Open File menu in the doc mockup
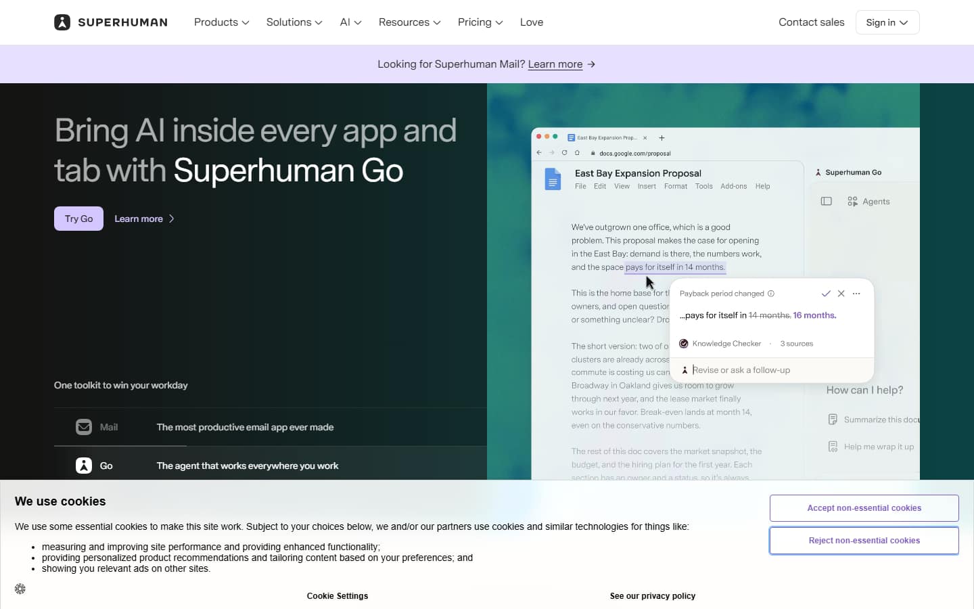The height and width of the screenshot is (609, 974). coord(580,186)
